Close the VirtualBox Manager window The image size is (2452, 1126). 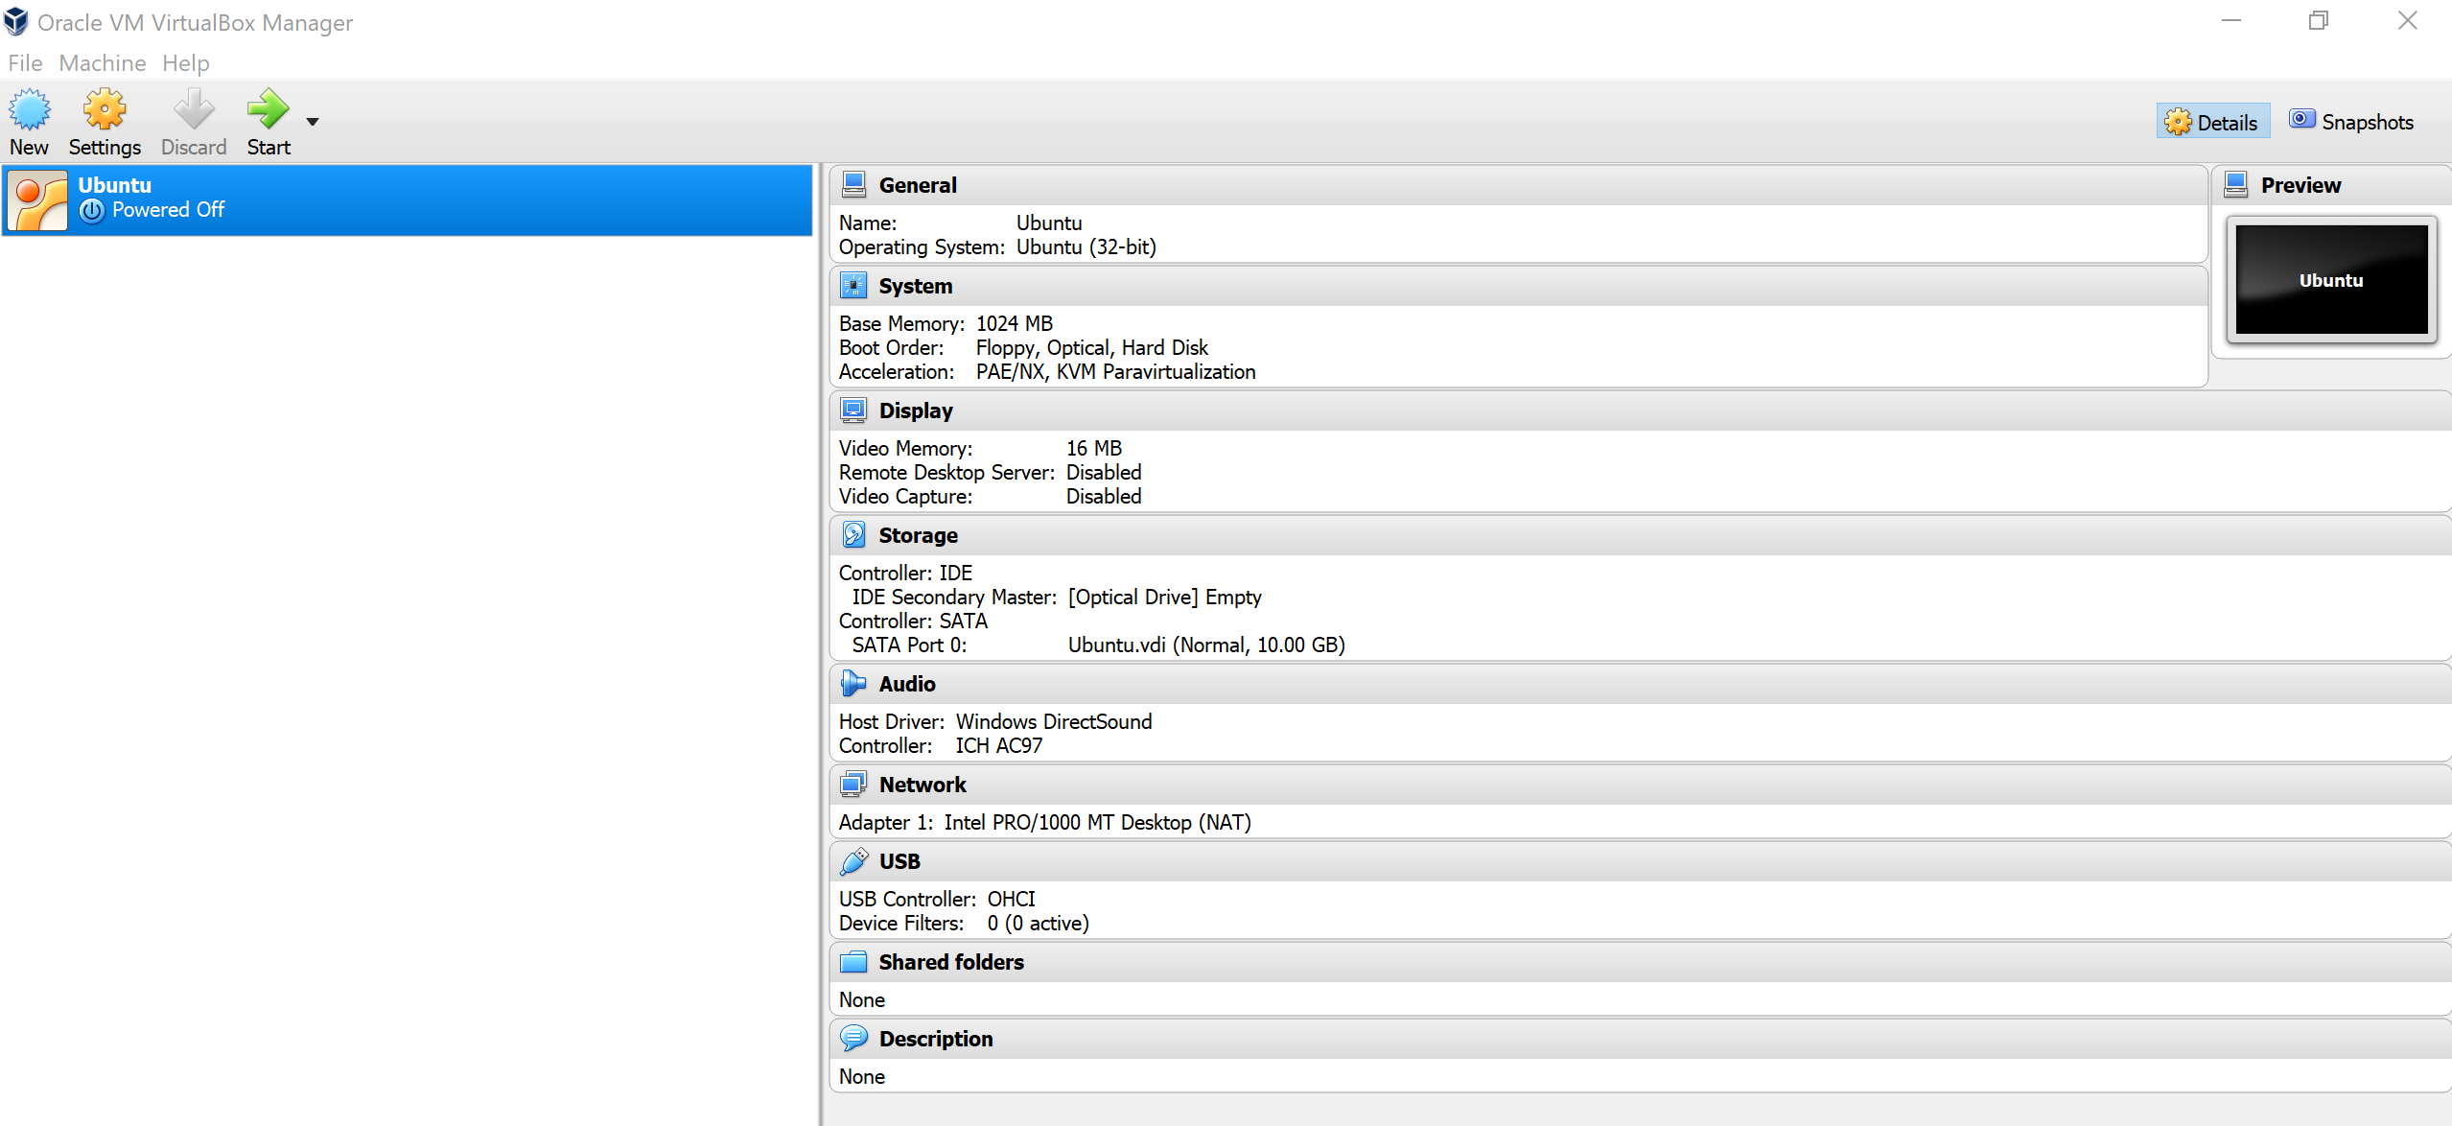click(2407, 20)
